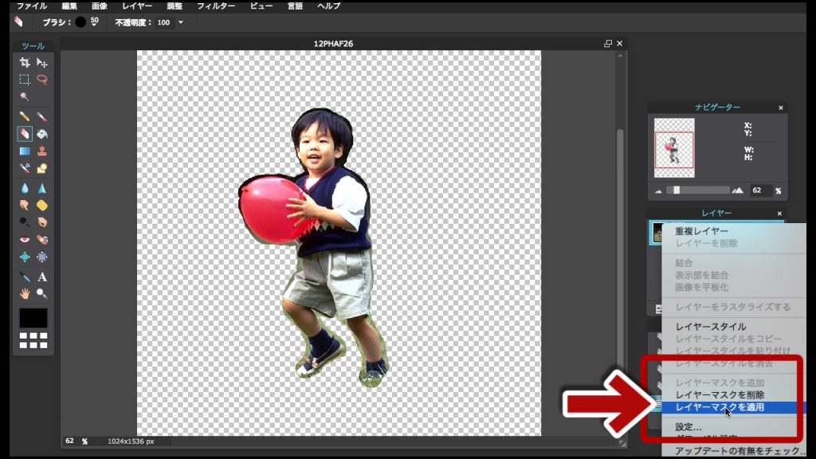This screenshot has height=459, width=816.
Task: Select the Text tool
Action: point(42,277)
